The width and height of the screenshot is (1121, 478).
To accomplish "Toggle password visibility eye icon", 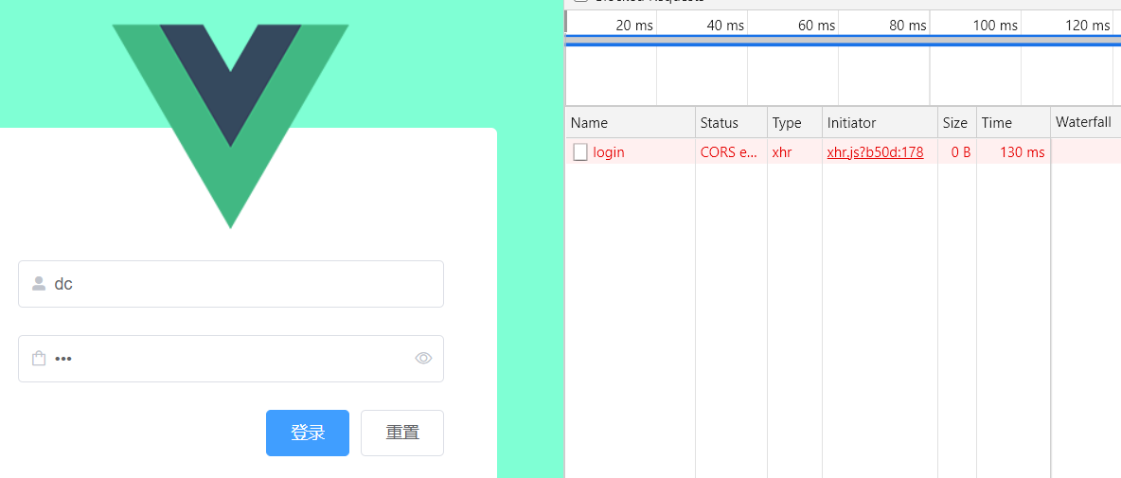I will [424, 358].
